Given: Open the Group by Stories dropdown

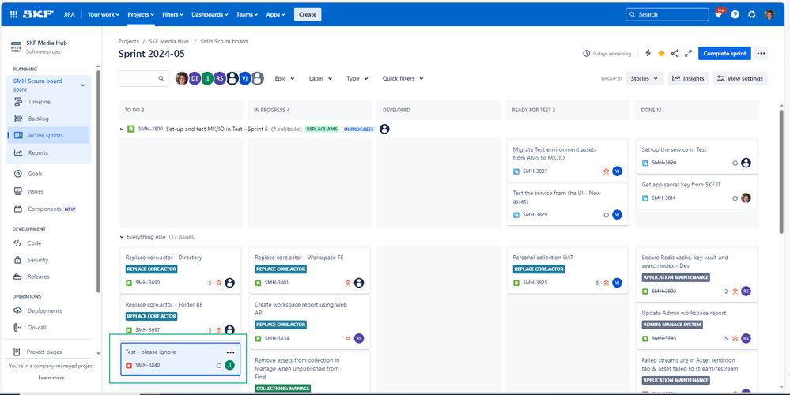Looking at the screenshot, I should click(x=644, y=78).
